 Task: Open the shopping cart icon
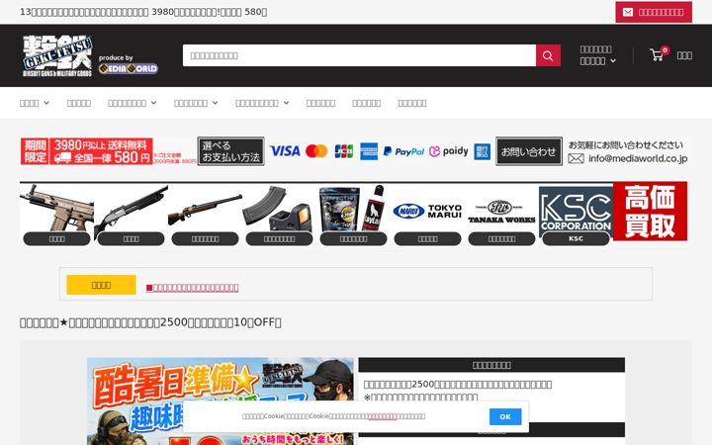657,55
